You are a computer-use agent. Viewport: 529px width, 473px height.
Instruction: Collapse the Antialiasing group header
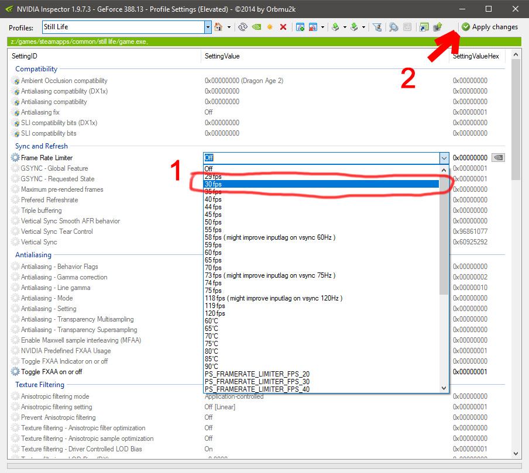[x=33, y=255]
